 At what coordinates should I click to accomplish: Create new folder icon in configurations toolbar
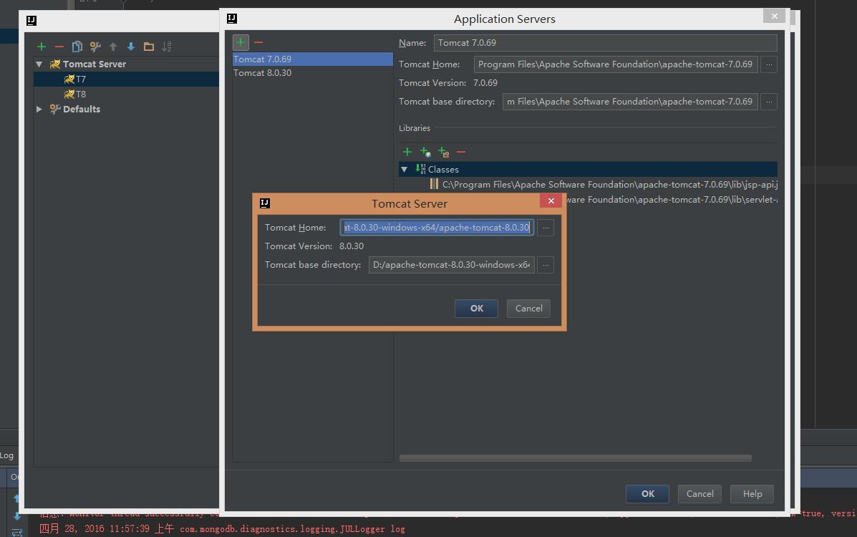149,47
